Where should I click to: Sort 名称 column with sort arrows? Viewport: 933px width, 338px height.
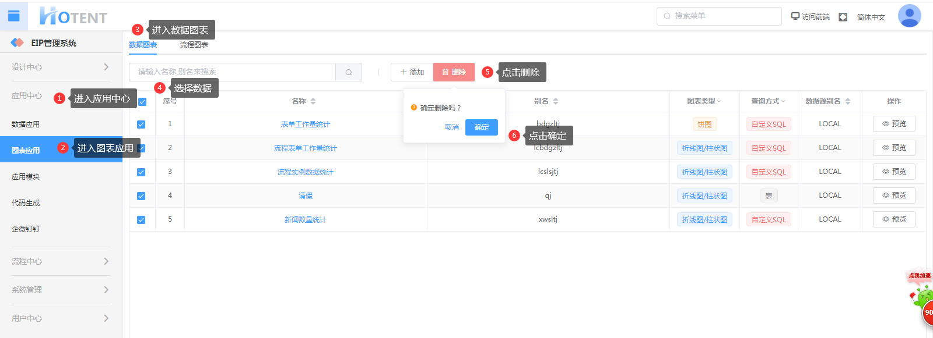pyautogui.click(x=313, y=101)
